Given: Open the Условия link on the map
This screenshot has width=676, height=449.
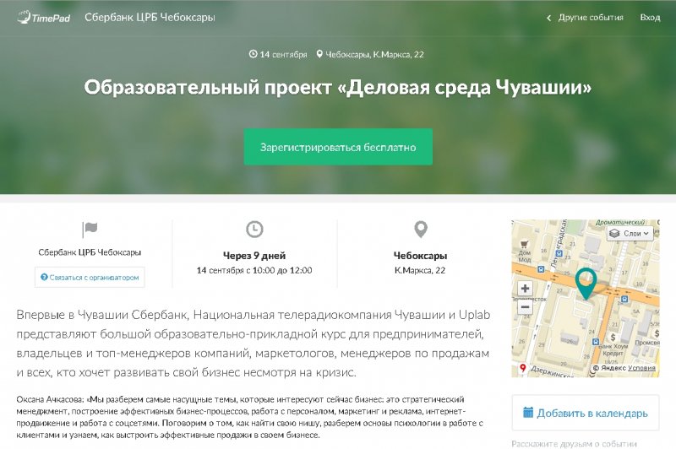Looking at the screenshot, I should click(641, 368).
